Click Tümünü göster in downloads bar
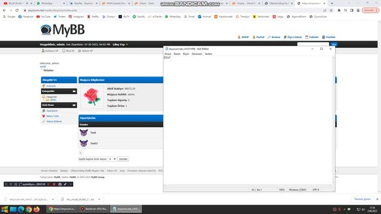 coord(362,199)
